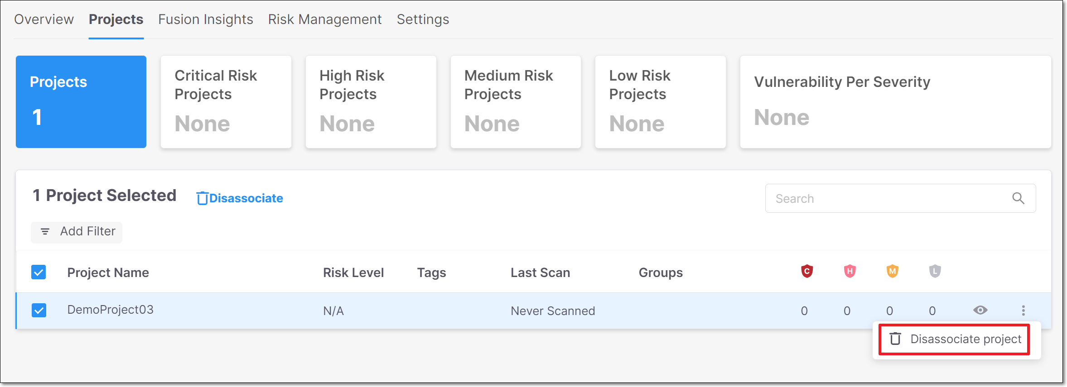Click the Groups column header
Image resolution: width=1067 pixels, height=387 pixels.
tap(661, 272)
